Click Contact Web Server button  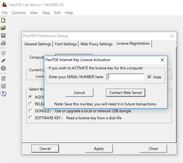coord(126,93)
